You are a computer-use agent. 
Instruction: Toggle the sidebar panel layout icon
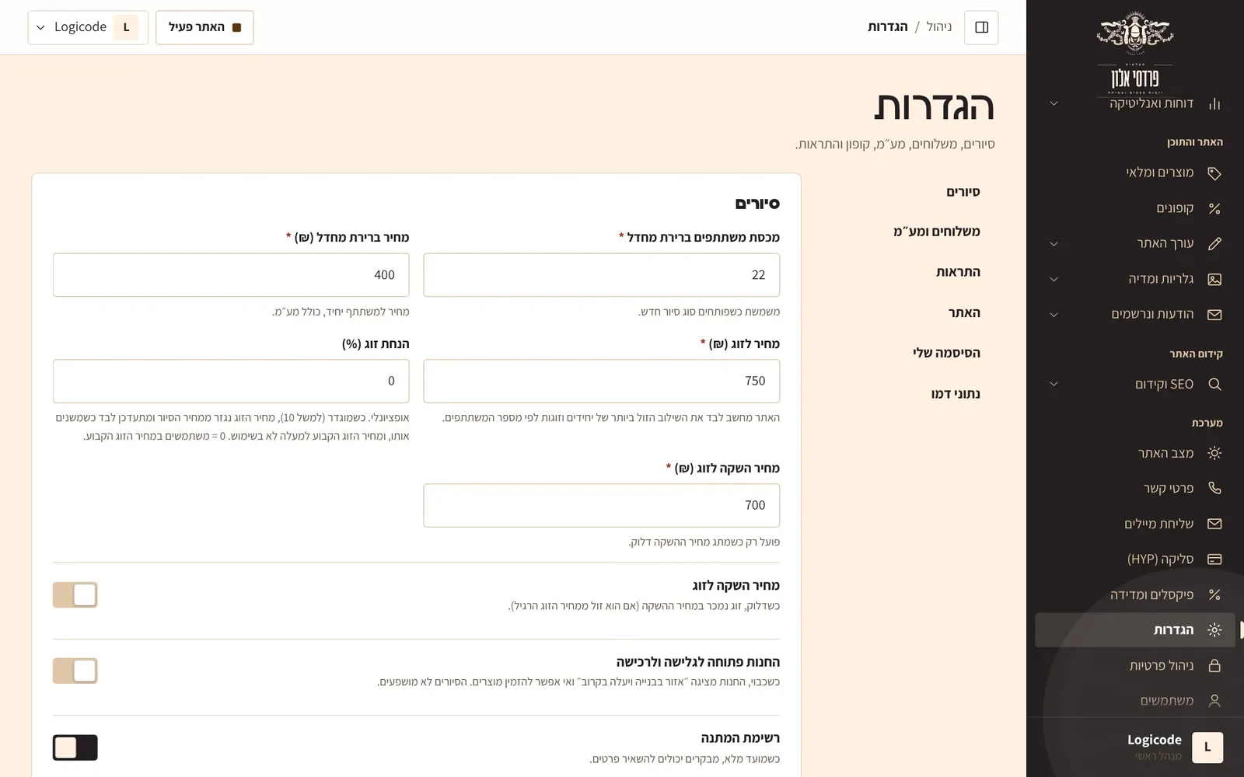point(981,27)
